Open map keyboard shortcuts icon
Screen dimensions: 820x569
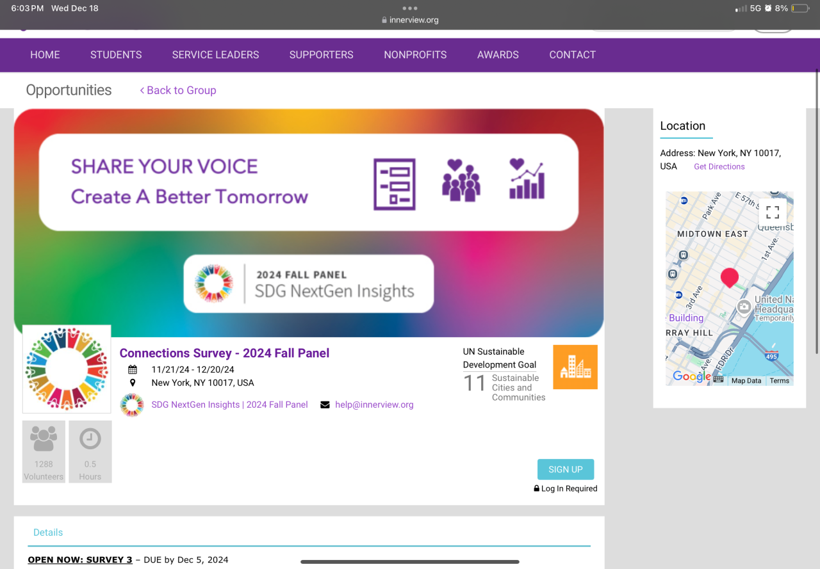pos(718,380)
